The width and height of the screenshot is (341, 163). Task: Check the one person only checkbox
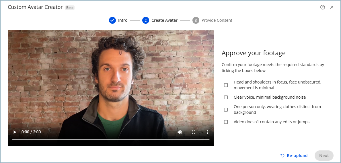tap(226, 110)
